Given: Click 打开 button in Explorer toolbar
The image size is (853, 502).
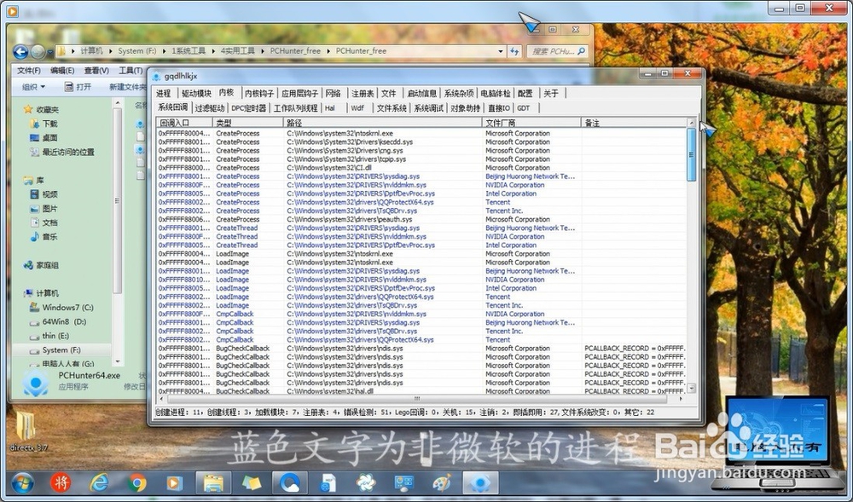Looking at the screenshot, I should click(x=78, y=86).
